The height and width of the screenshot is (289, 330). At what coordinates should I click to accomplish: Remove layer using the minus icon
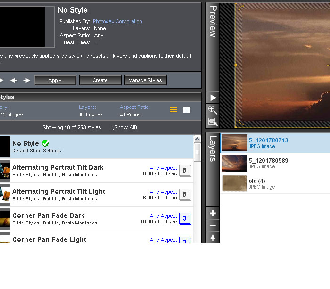tap(213, 225)
